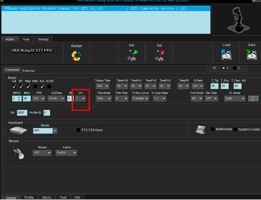The height and width of the screenshot is (200, 261).
Task: Switch to the Tools tab
Action: [x=26, y=39]
